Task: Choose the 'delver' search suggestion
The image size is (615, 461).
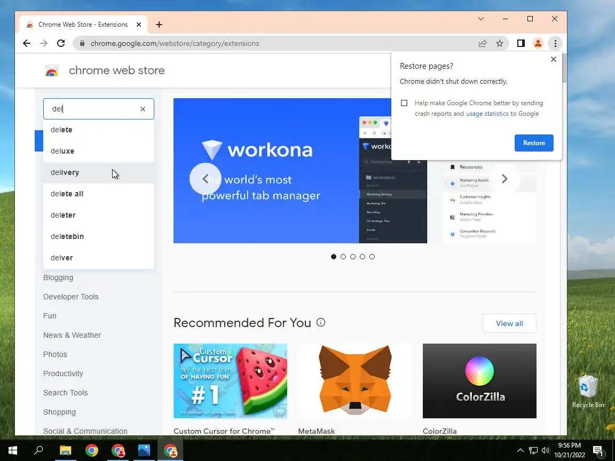Action: tap(98, 258)
